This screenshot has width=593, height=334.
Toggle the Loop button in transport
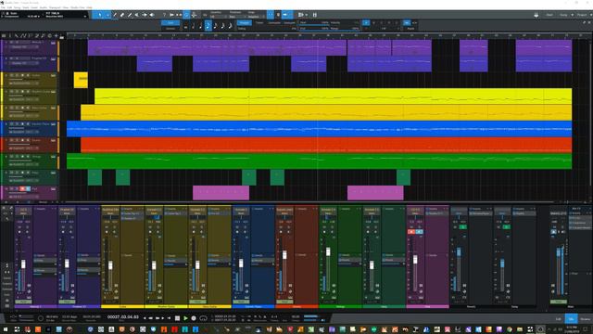click(204, 318)
